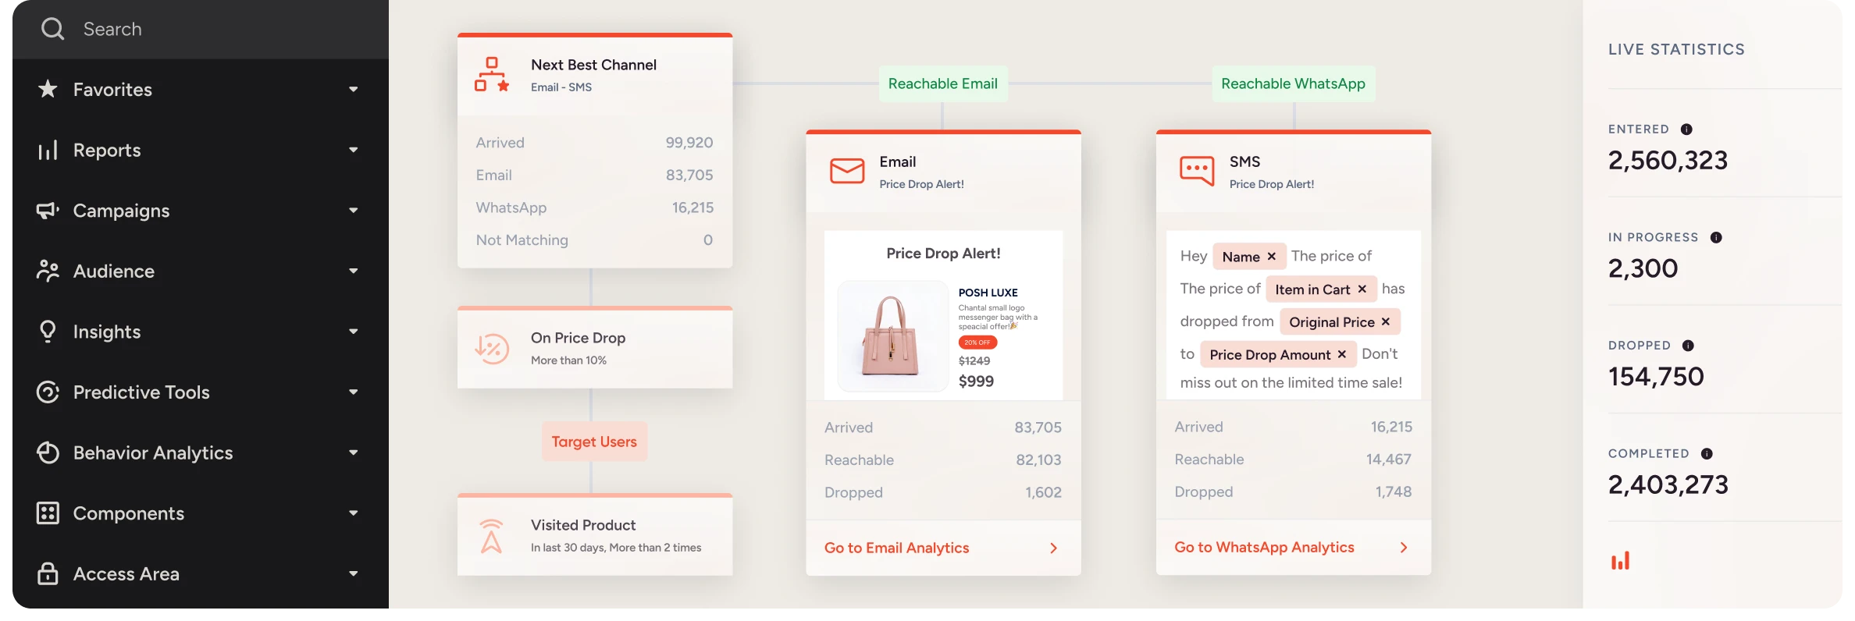The width and height of the screenshot is (1855, 621).
Task: Expand the Reports menu arrow
Action: click(354, 150)
